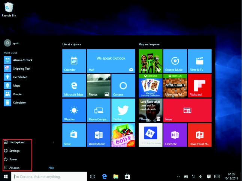Launch the Photoshop Express tile
Image resolution: width=242 pixels, height=181 pixels.
coord(151,135)
